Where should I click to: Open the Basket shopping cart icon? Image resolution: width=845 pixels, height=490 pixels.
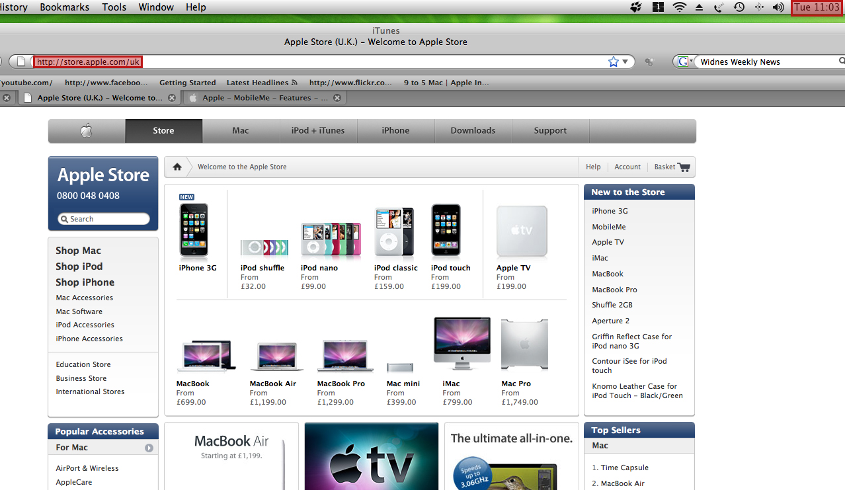click(684, 167)
